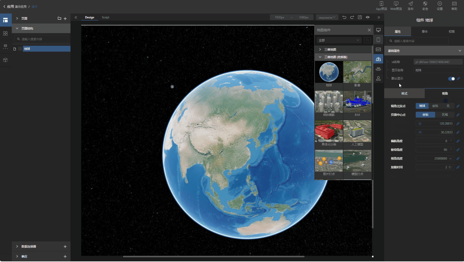Image resolution: width=464 pixels, height=262 pixels.
Task: Set 视角出发点 to 无
Action: pyautogui.click(x=448, y=106)
